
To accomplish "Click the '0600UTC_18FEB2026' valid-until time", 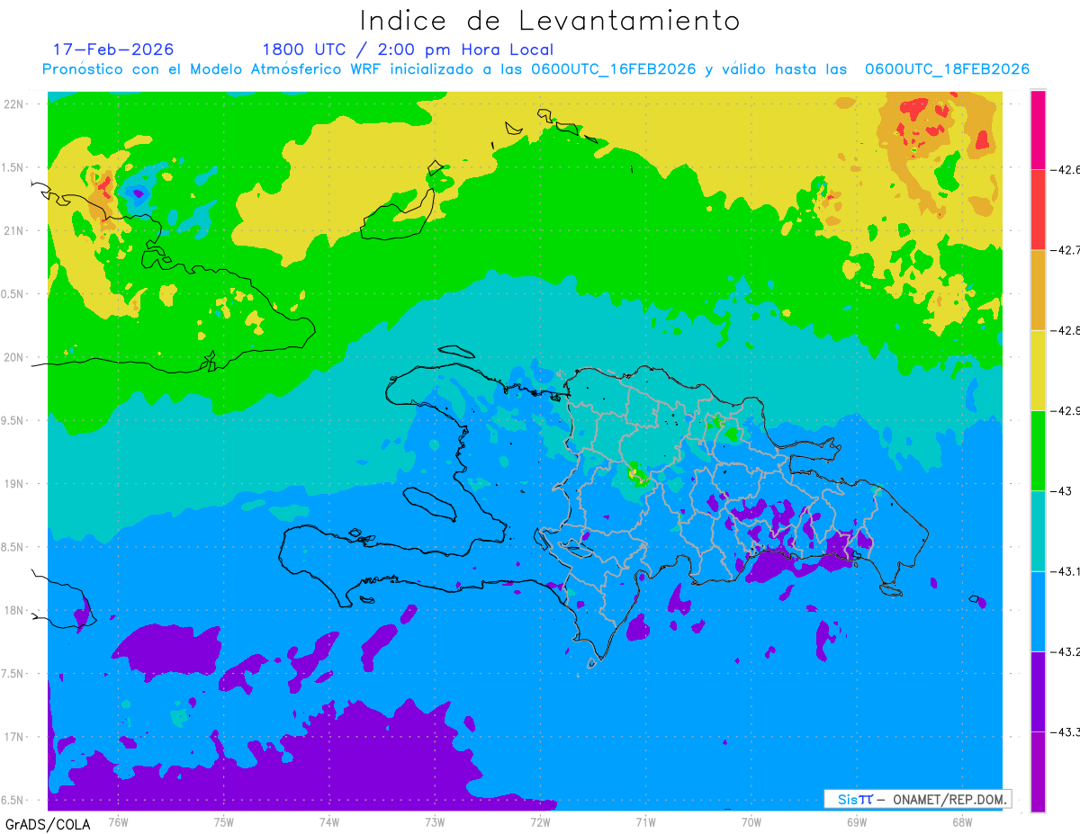I will click(x=947, y=69).
